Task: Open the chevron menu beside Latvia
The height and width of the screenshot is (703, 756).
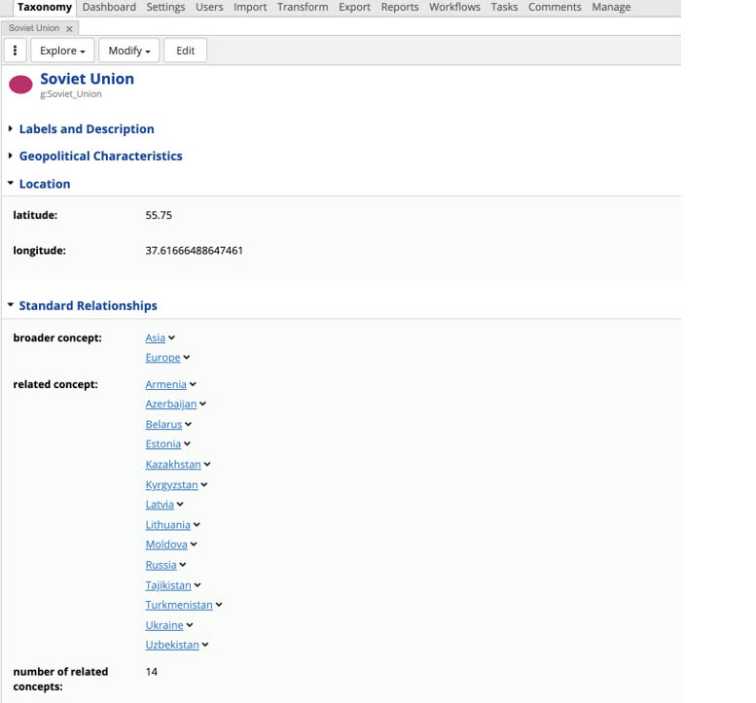Action: [180, 505]
